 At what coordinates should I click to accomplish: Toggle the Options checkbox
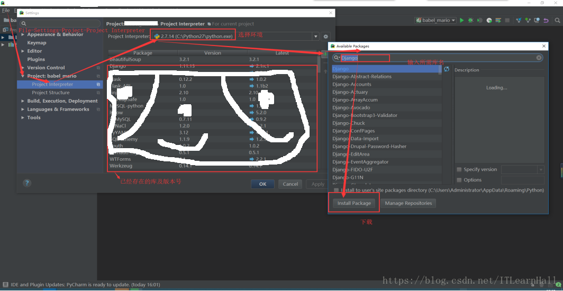[x=459, y=180]
